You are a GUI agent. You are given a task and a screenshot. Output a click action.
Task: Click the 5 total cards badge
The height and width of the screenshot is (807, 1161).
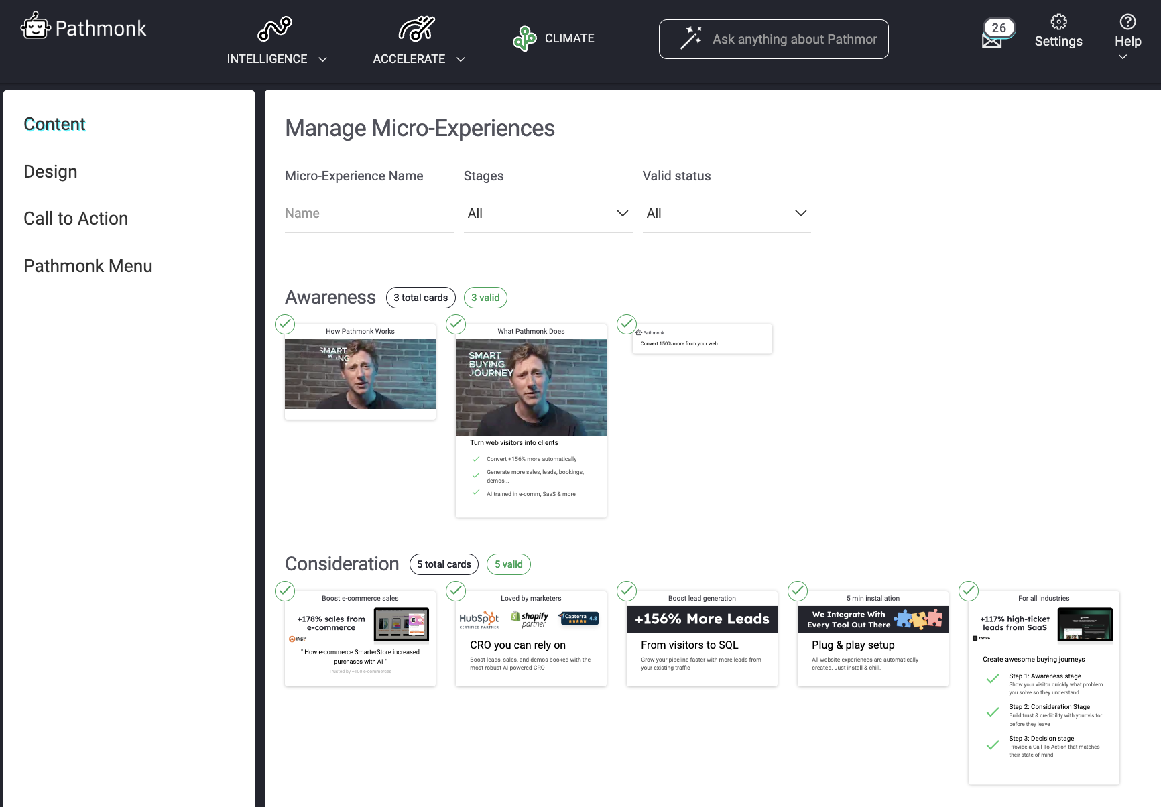point(444,564)
